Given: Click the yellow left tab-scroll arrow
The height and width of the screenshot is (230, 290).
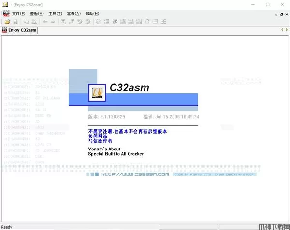Looking at the screenshot, I should 282,30.
